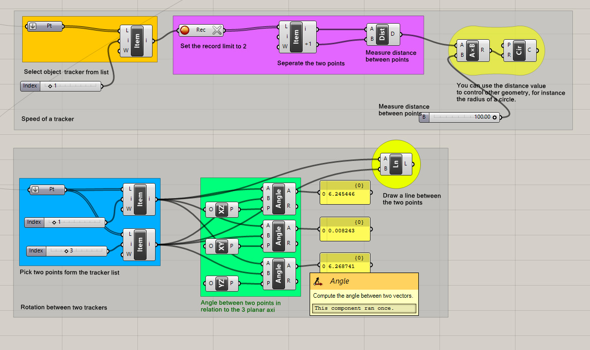Click the Dist distance component

pyautogui.click(x=382, y=36)
